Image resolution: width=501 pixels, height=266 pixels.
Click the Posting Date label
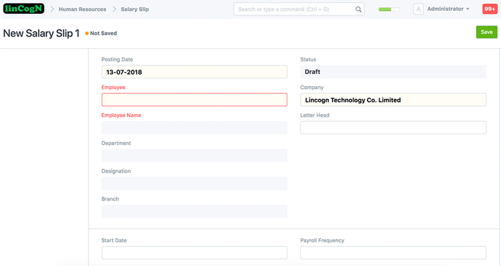pos(117,59)
